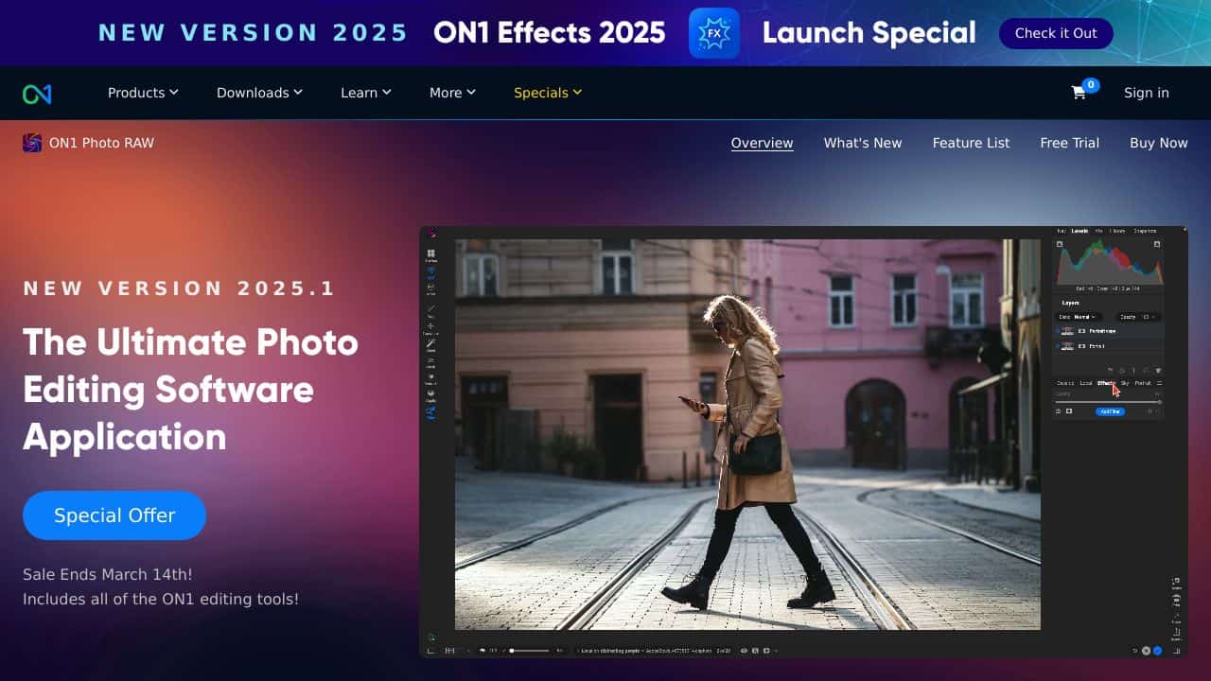This screenshot has height=681, width=1211.
Task: Click "The Ultimate Photo Editing Software Application" heading
Action: coord(191,390)
